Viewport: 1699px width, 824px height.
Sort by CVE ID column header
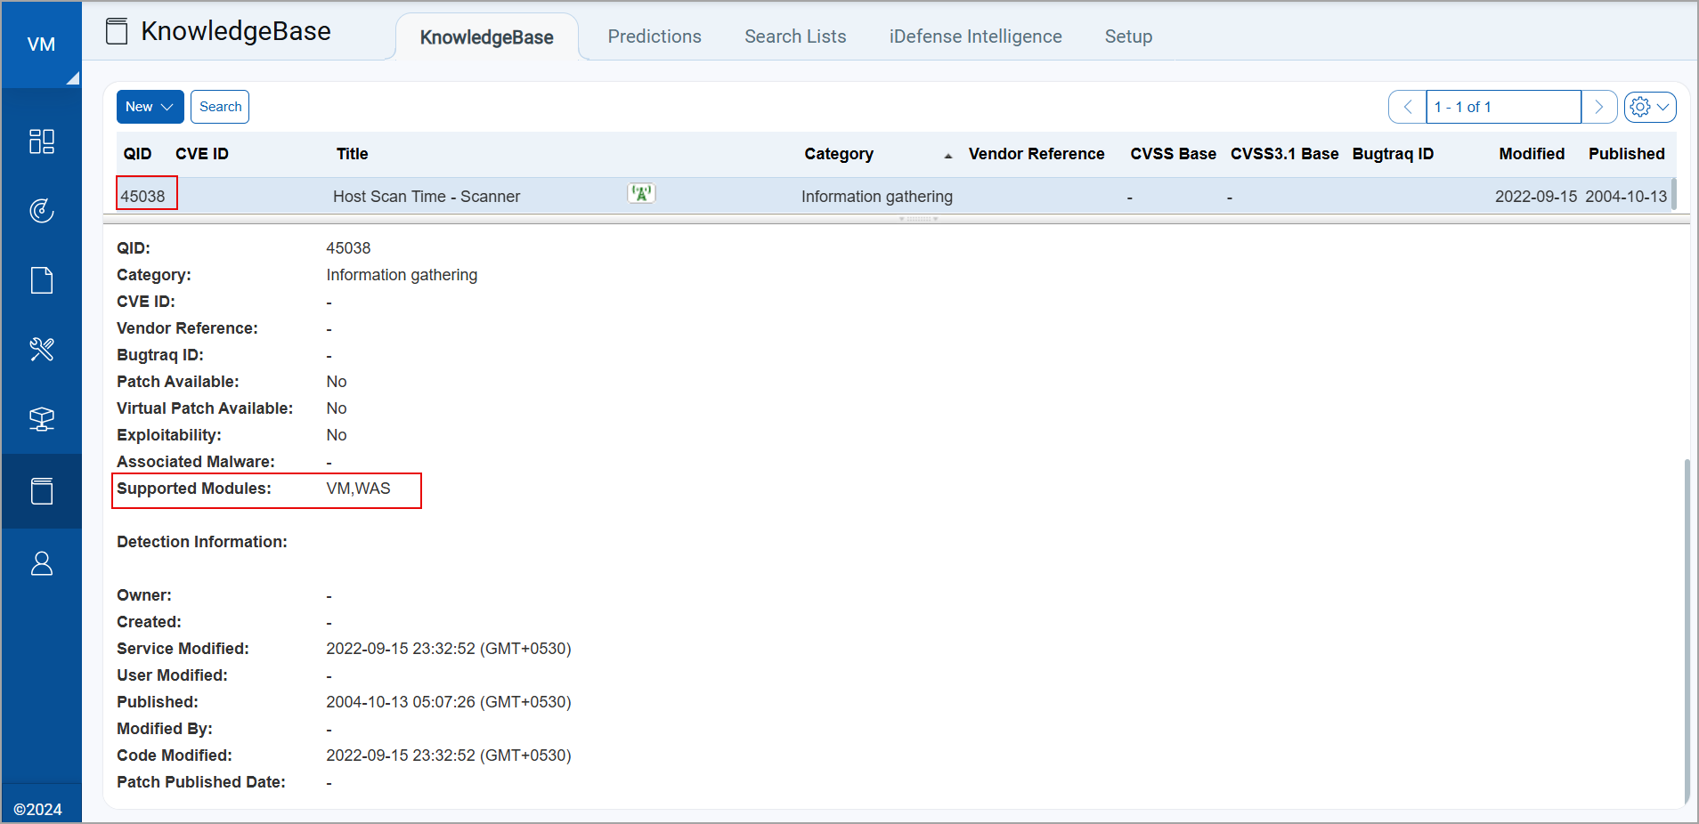202,154
